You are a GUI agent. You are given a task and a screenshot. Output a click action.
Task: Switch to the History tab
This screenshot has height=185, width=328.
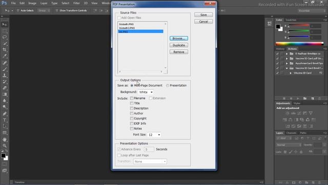click(x=280, y=49)
